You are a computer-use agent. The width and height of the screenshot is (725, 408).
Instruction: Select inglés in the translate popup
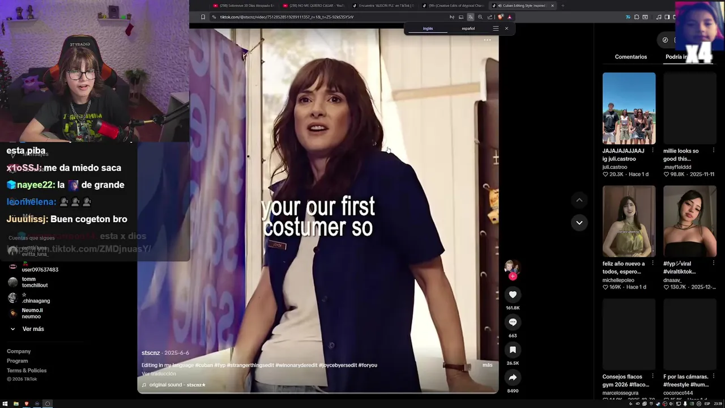coord(428,28)
